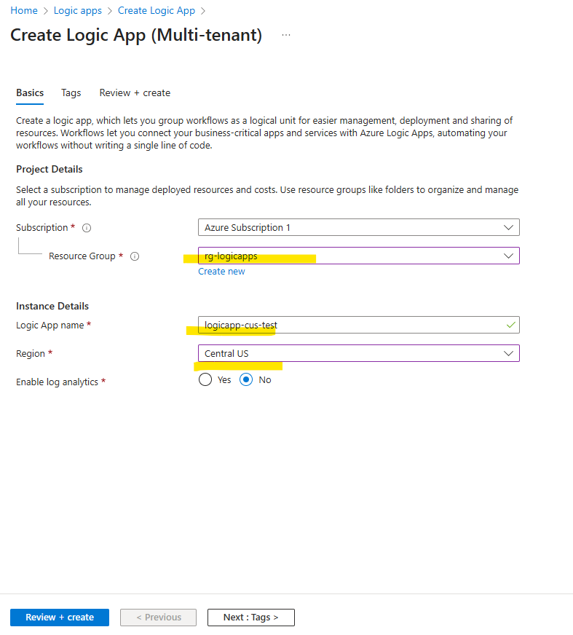Open the ellipsis more options menu beside title
Screen dimensions: 573x635
[x=286, y=35]
